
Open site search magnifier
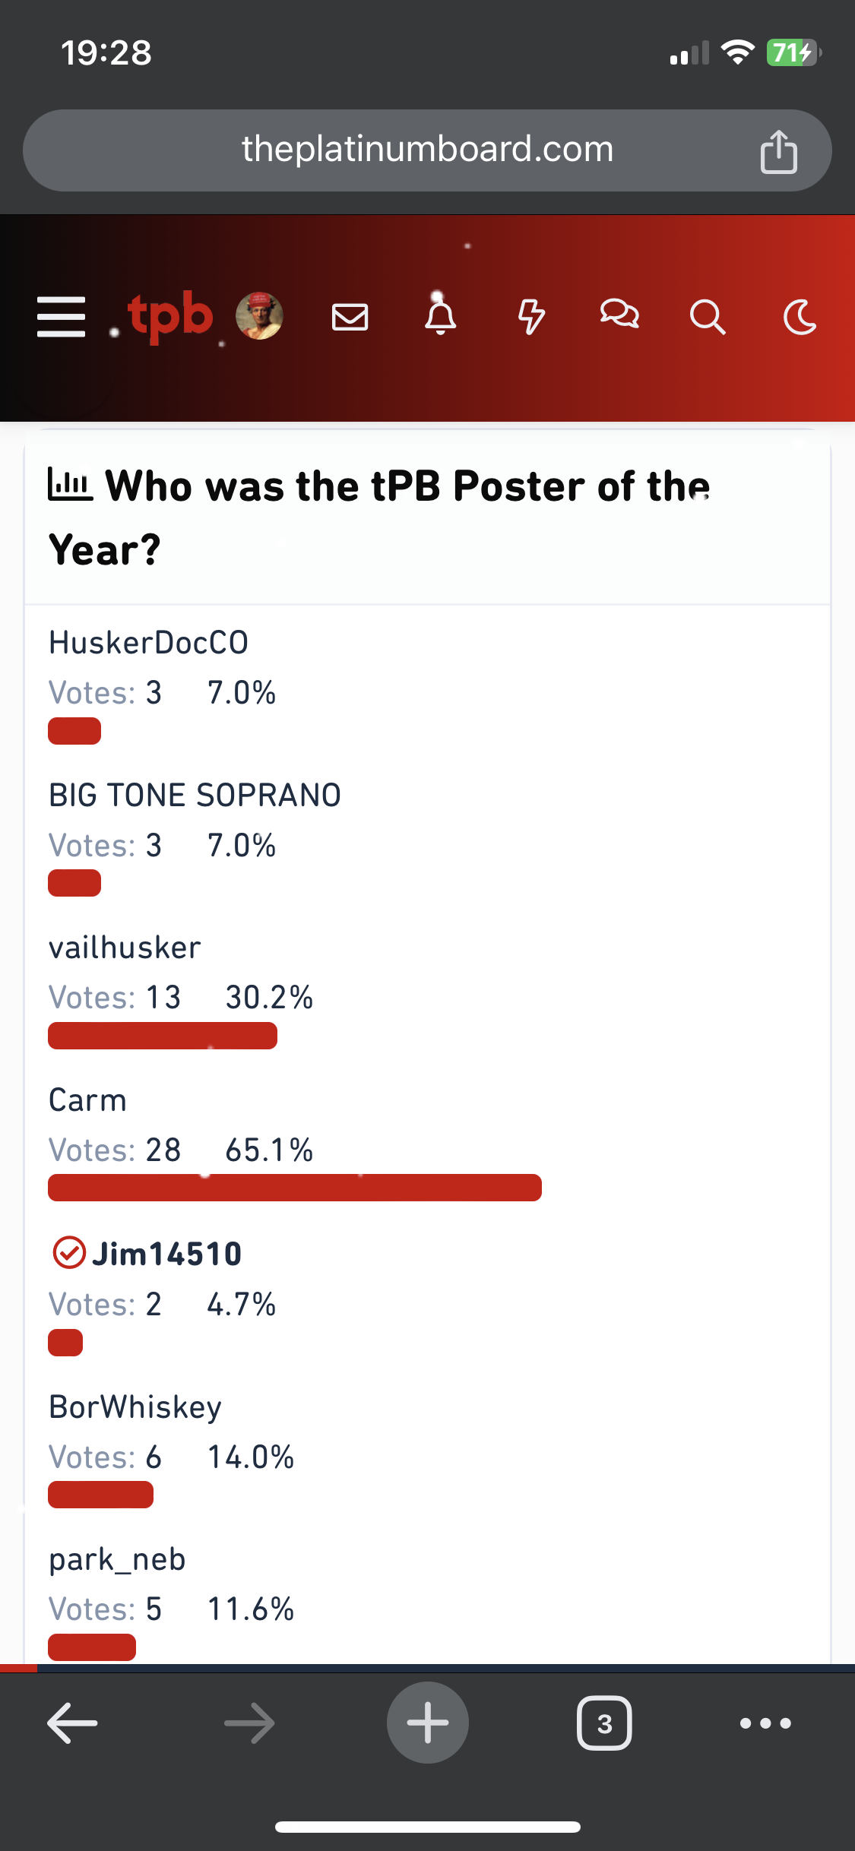point(708,317)
